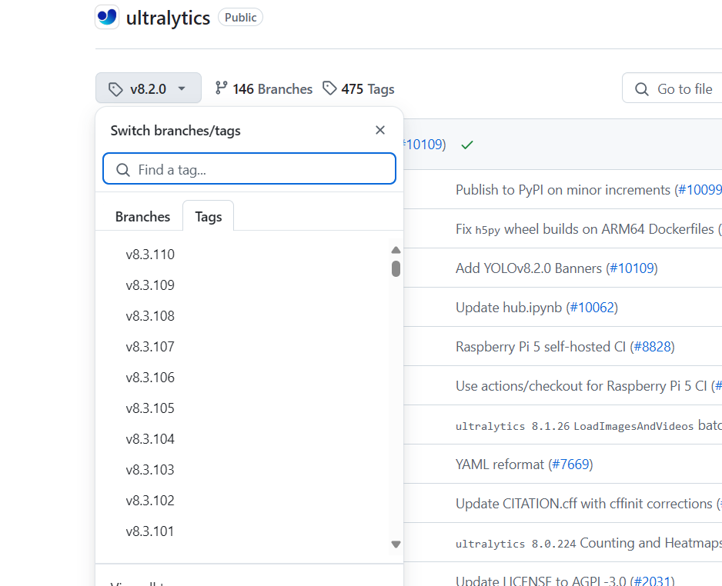
Task: Open the Update CITATION.cff commit message
Action: pyautogui.click(x=584, y=503)
